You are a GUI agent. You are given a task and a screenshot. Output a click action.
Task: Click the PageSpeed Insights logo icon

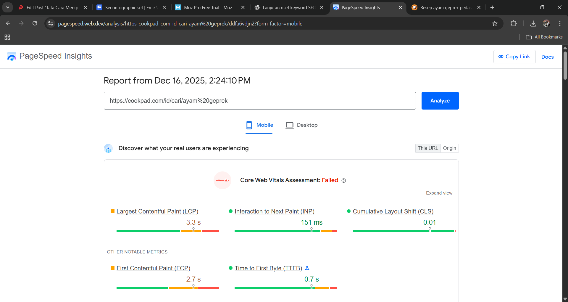(12, 56)
